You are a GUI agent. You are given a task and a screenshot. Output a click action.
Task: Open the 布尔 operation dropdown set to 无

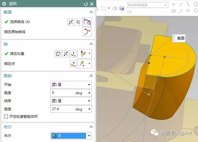[x=89, y=136]
